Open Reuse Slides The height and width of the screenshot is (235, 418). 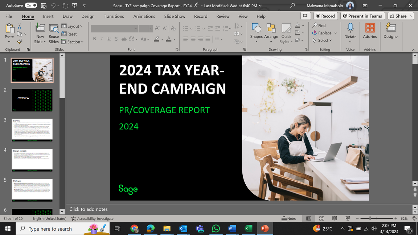[x=54, y=34]
